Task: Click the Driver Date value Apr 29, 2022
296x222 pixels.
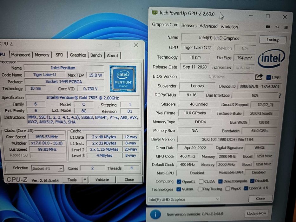Action: [195, 147]
